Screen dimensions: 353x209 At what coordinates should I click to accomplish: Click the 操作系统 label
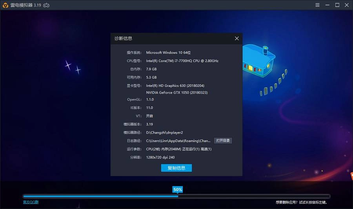[x=134, y=53]
